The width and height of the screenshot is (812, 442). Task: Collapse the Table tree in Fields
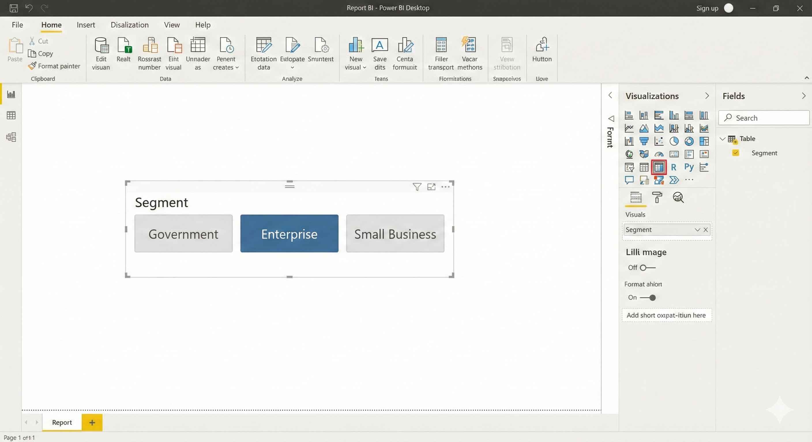[723, 139]
